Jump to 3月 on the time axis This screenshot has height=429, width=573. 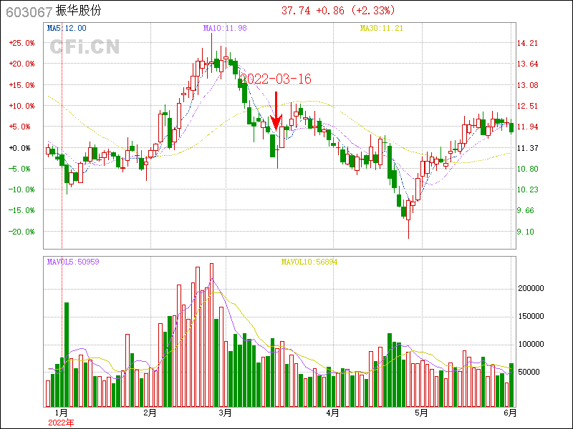point(225,413)
